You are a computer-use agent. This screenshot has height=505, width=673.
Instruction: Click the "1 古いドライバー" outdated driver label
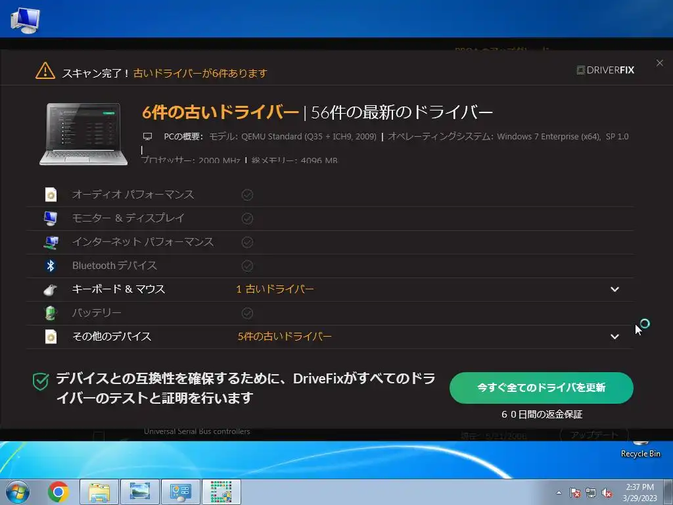pyautogui.click(x=275, y=289)
